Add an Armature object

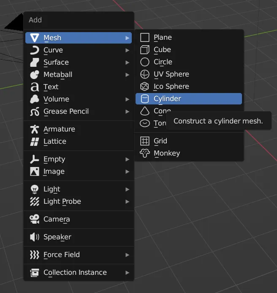point(79,129)
